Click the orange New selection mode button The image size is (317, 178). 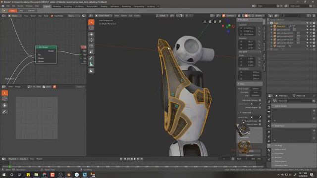12,11
